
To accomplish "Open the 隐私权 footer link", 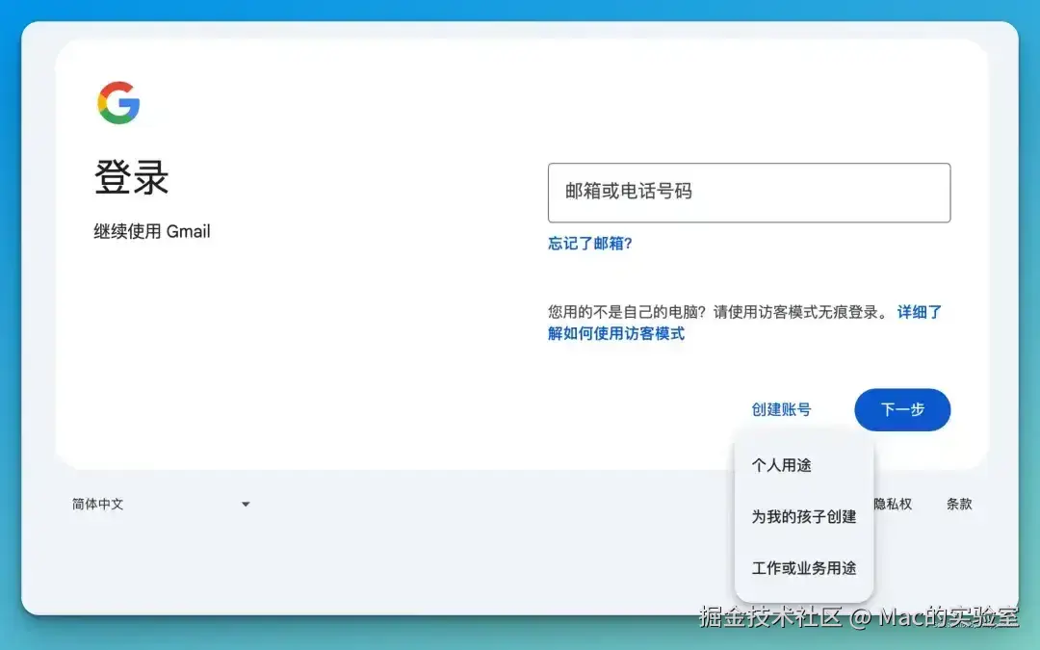I will click(x=892, y=504).
